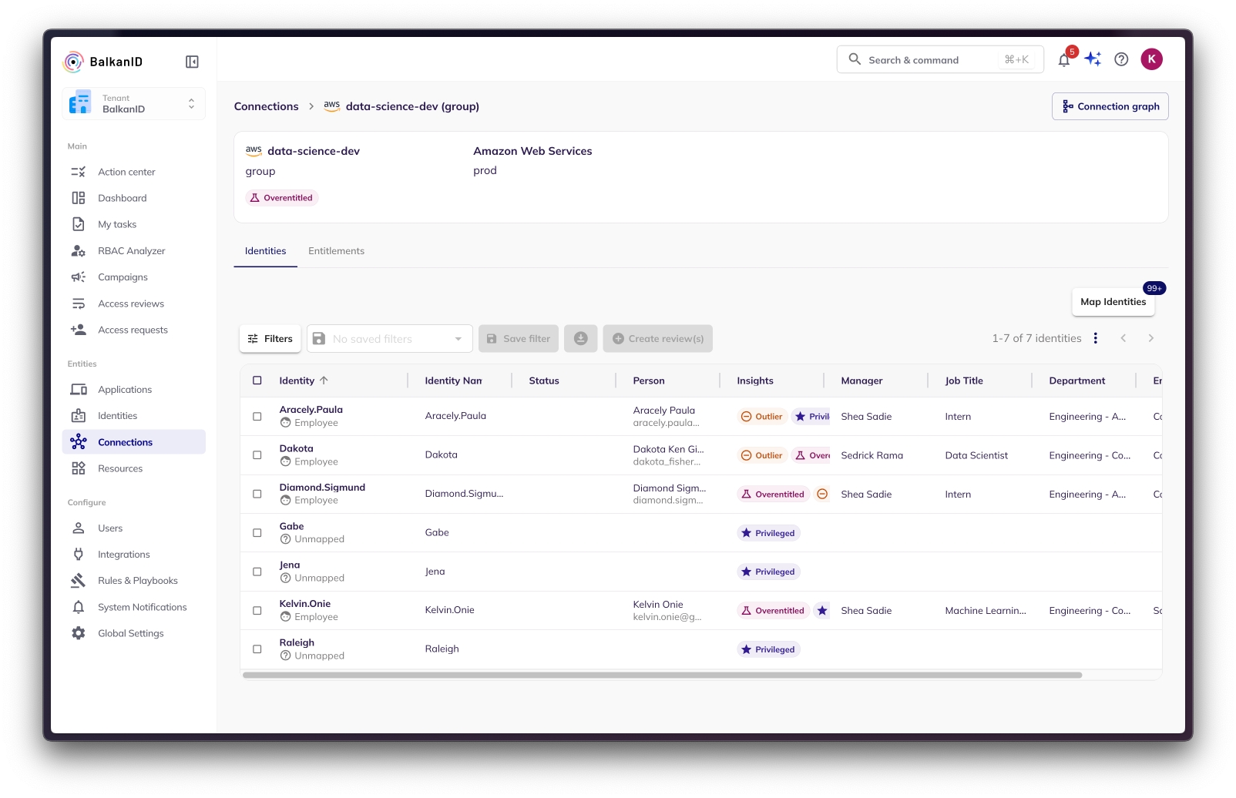Viewport: 1236px width, 798px height.
Task: Open the notifications bell
Action: [x=1064, y=60]
